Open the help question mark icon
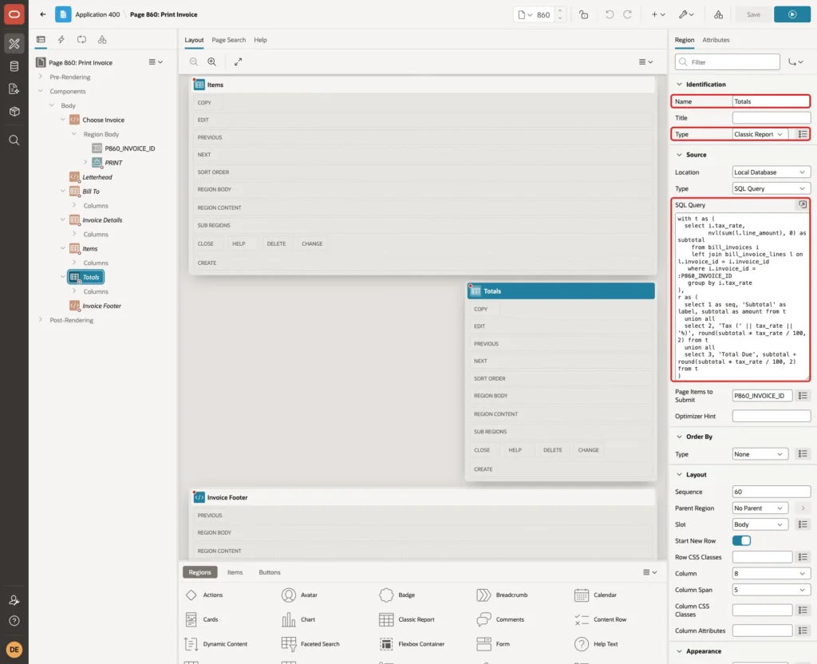Image resolution: width=817 pixels, height=664 pixels. (14, 621)
